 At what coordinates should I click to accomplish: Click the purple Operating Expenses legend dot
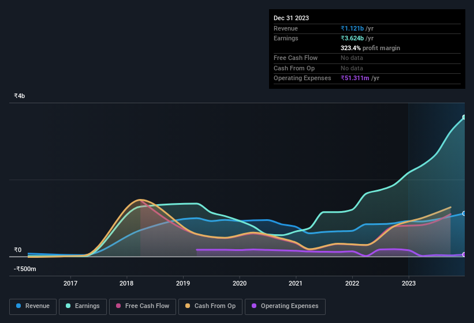pos(255,306)
